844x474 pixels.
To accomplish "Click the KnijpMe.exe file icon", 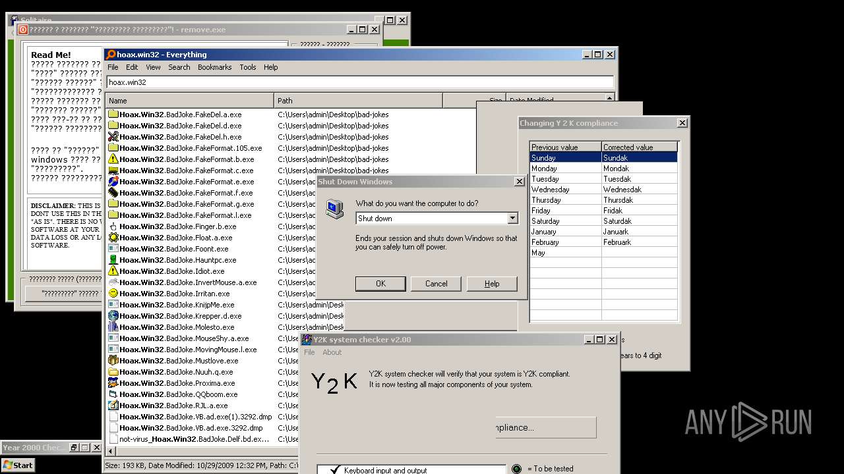I will click(x=113, y=305).
